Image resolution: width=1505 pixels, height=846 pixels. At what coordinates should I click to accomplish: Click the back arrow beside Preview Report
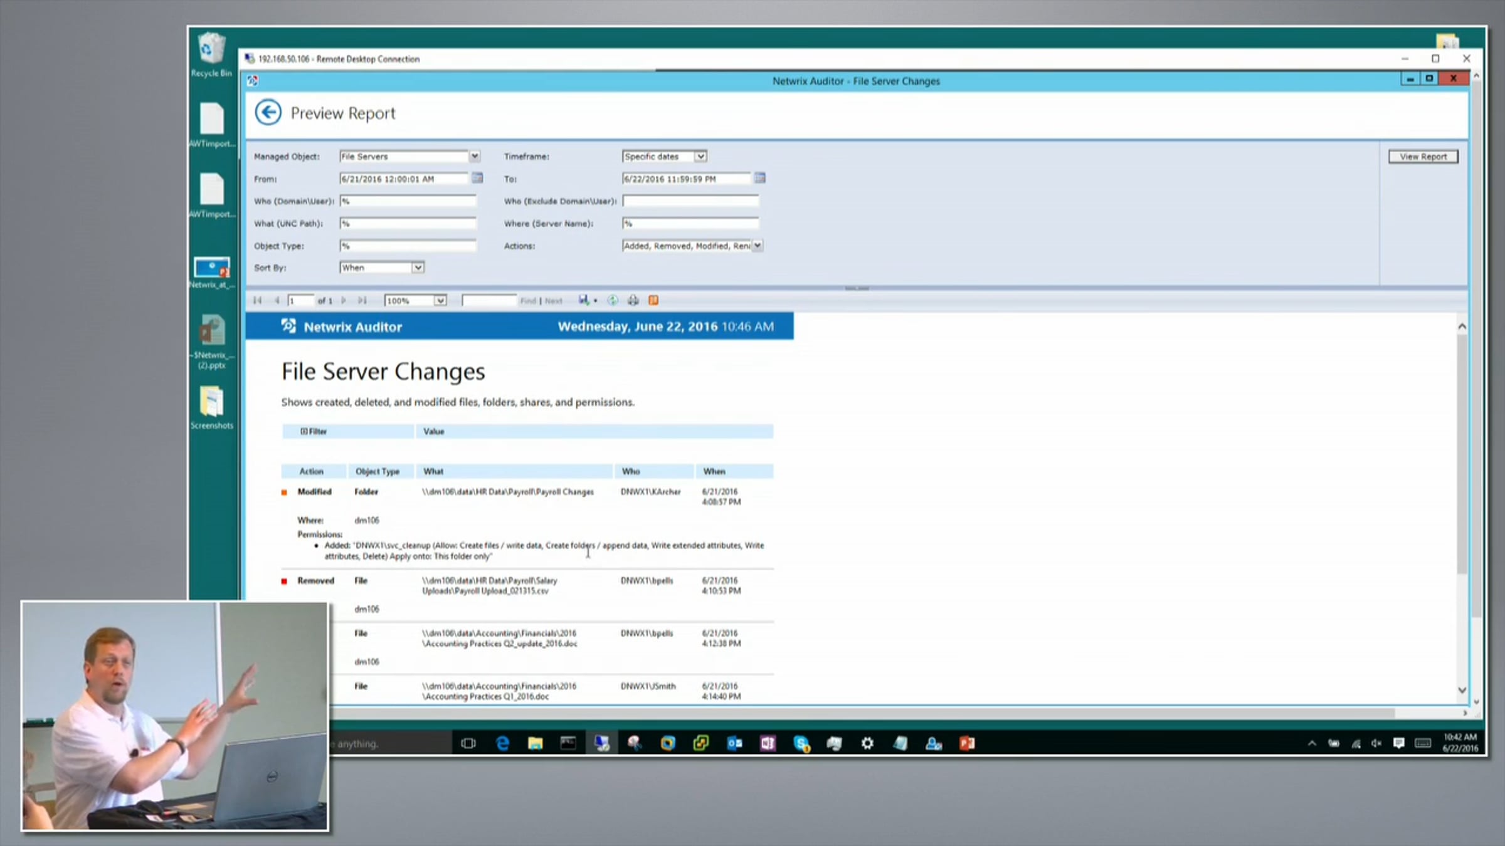coord(268,113)
